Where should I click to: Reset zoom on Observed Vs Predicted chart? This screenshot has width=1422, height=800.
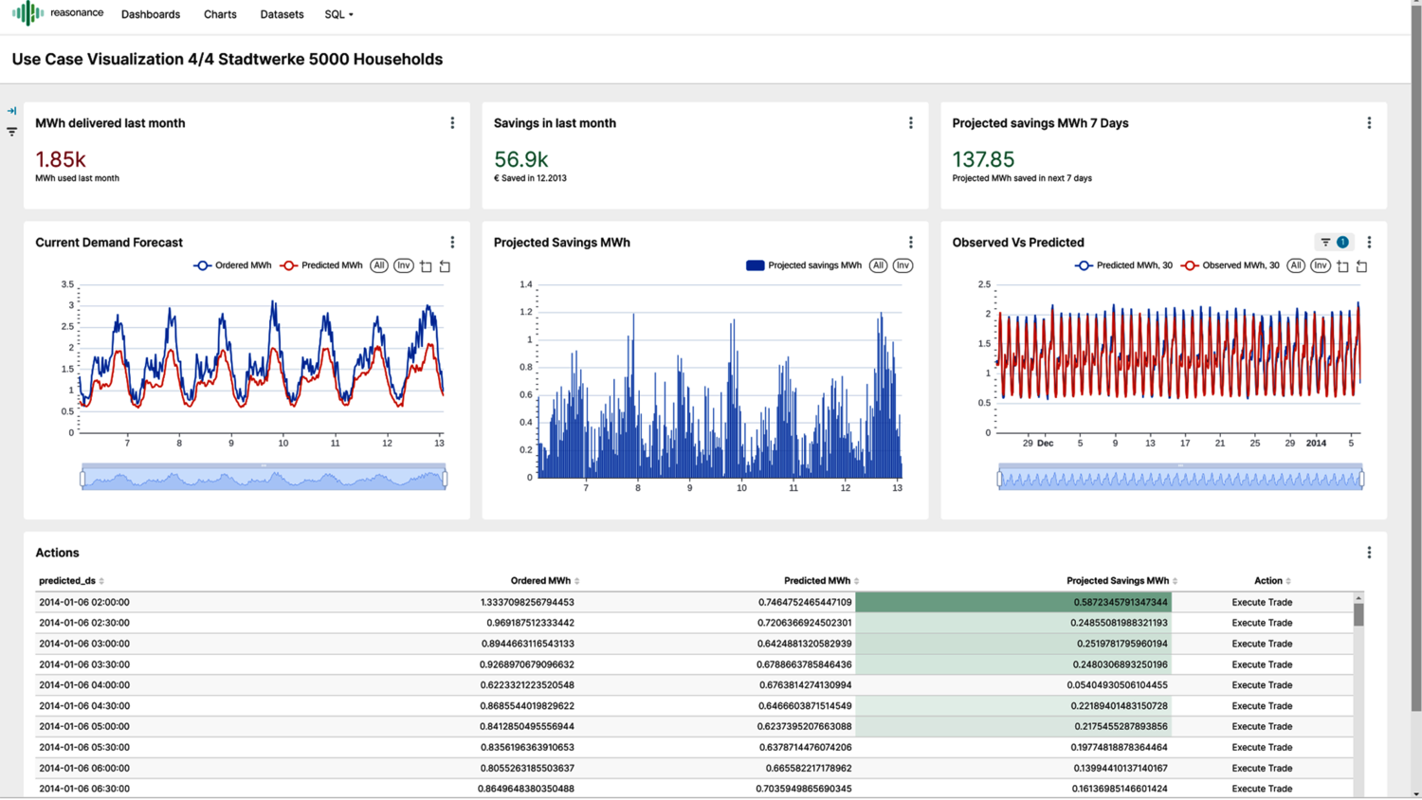coord(1361,266)
